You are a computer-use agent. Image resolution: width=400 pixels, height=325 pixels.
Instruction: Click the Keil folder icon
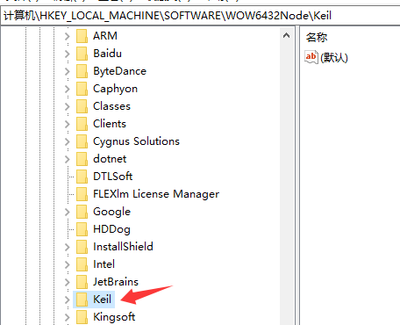pos(82,300)
